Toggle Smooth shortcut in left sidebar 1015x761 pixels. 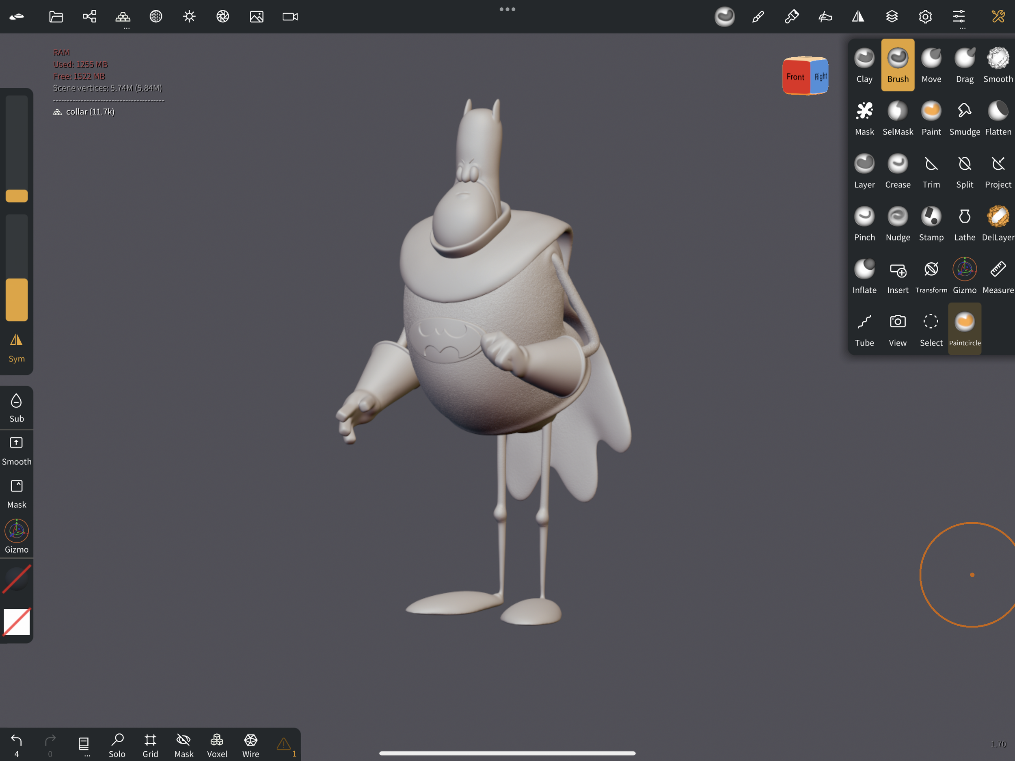pyautogui.click(x=17, y=451)
